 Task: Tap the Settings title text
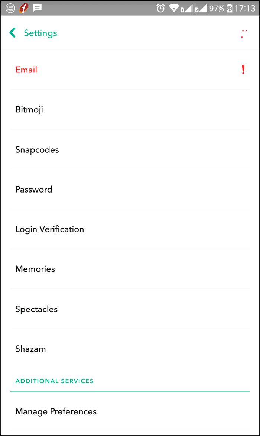tap(40, 33)
